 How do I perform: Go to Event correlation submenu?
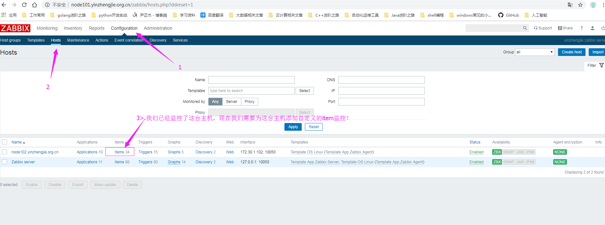pos(129,40)
